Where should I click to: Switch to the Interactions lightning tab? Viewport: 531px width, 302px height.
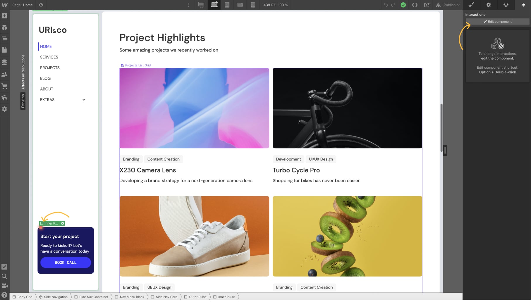pos(523,5)
